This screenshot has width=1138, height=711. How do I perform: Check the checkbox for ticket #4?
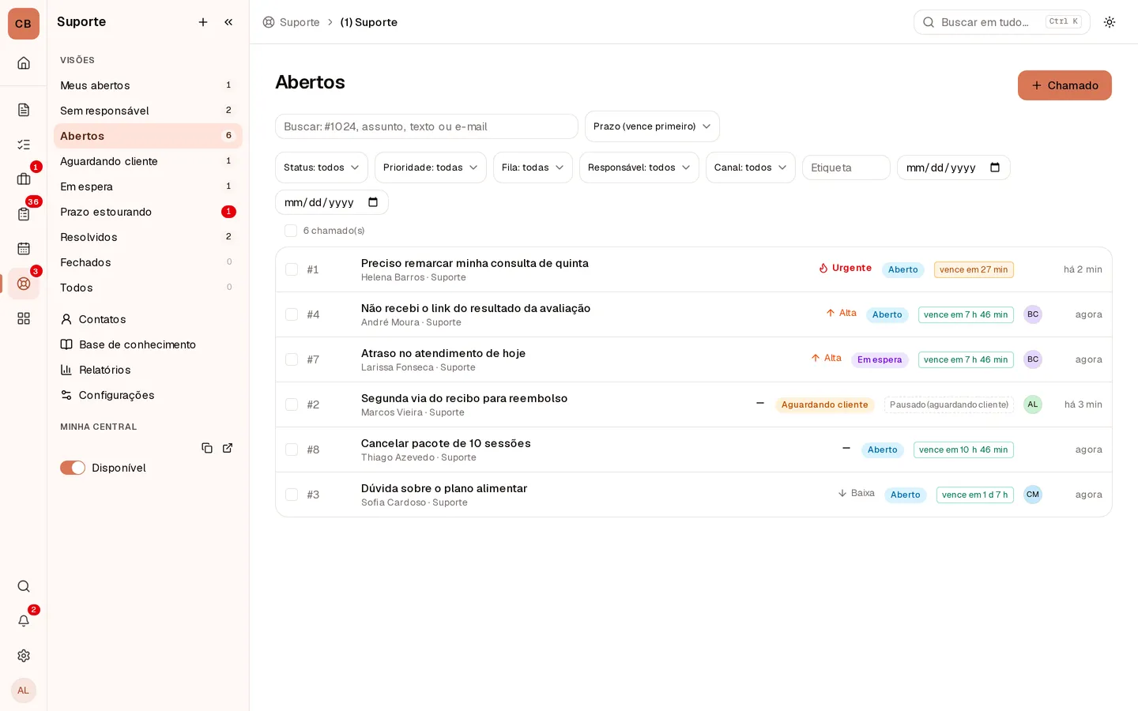tap(292, 314)
